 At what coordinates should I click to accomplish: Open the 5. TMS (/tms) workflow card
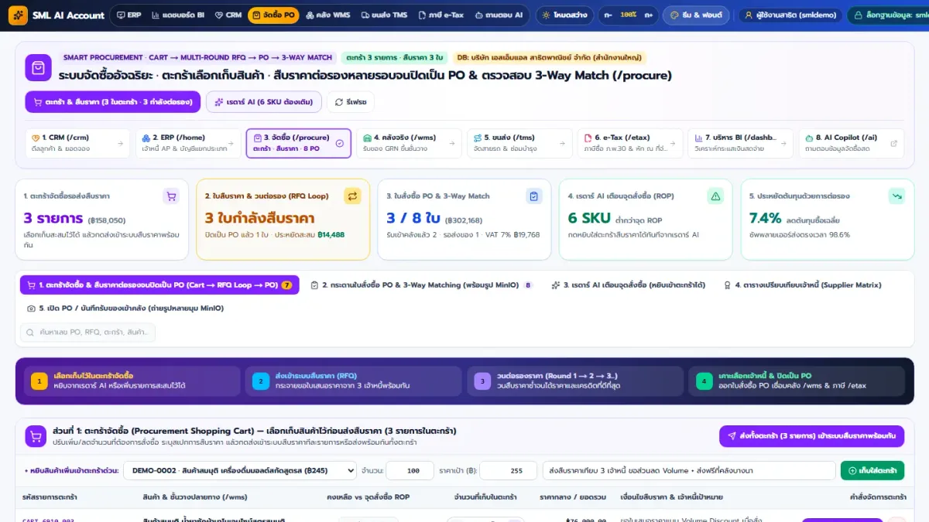point(519,143)
